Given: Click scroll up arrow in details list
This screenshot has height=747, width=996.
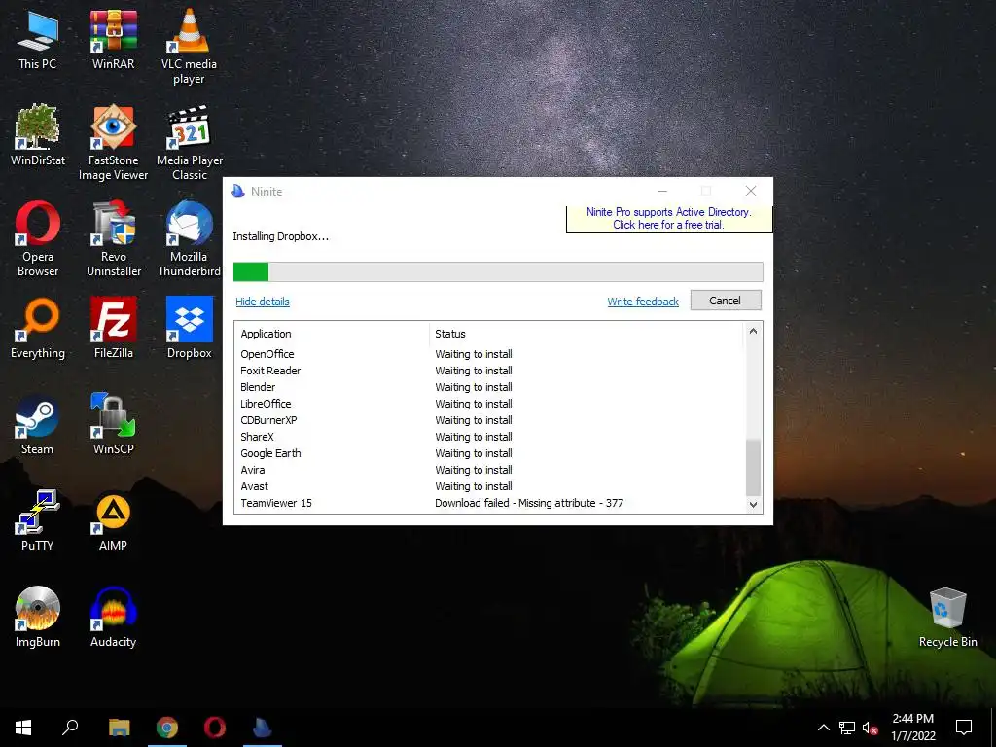Looking at the screenshot, I should pyautogui.click(x=753, y=331).
